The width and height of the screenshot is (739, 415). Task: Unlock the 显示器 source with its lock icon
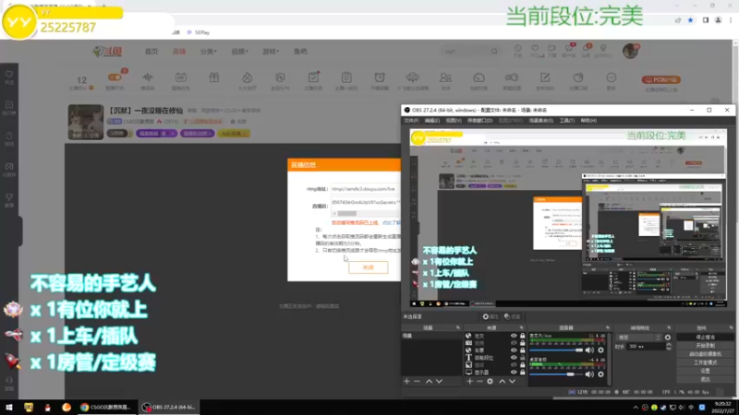[x=522, y=373]
